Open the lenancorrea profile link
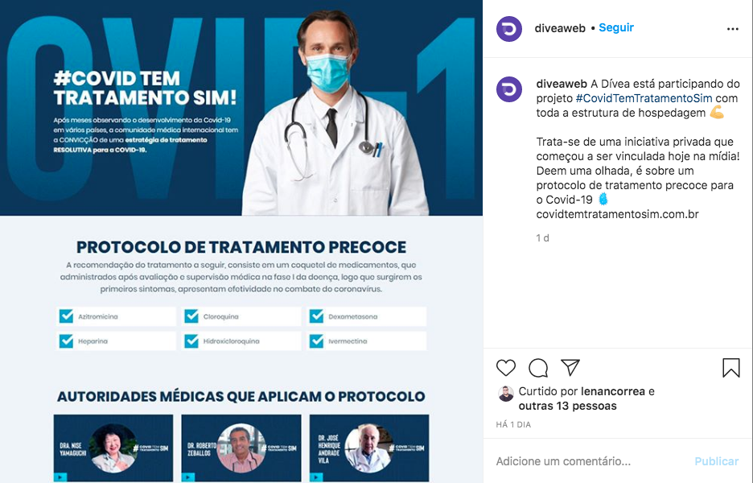Screen dimensions: 753x483 tap(612, 391)
